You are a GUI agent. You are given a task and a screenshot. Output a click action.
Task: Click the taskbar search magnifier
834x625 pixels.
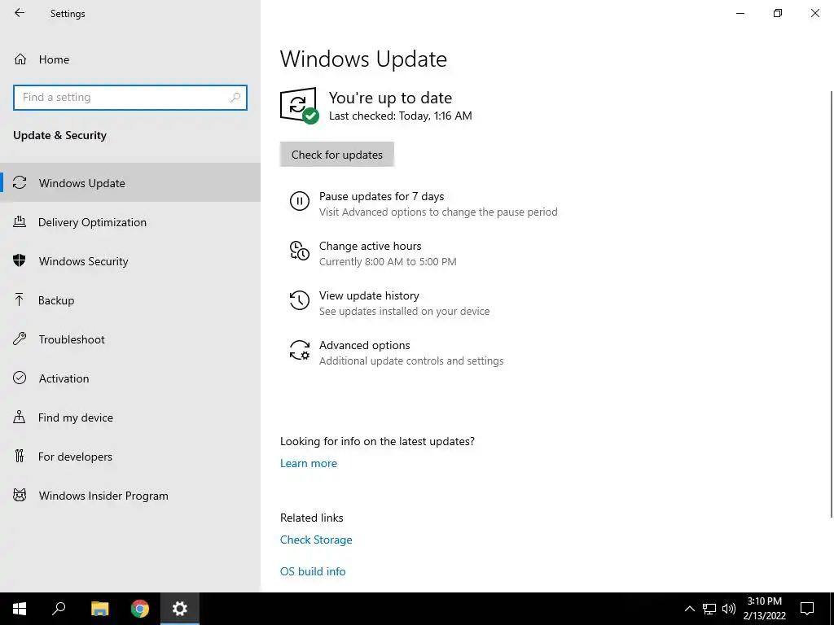[x=59, y=609]
